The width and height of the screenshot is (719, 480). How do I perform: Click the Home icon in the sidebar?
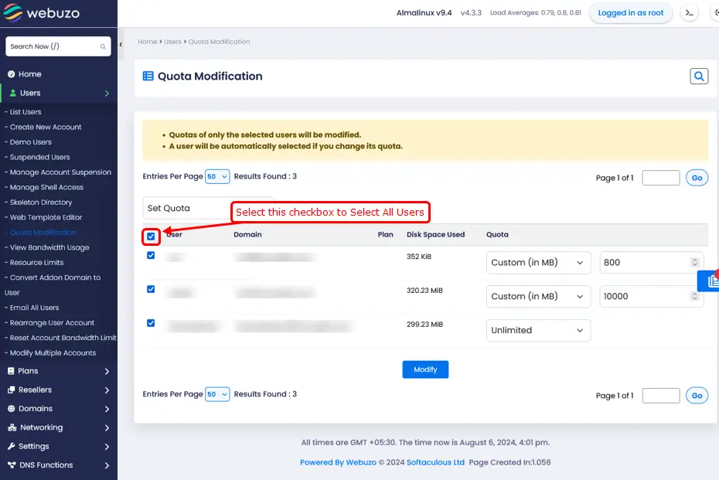coord(11,74)
